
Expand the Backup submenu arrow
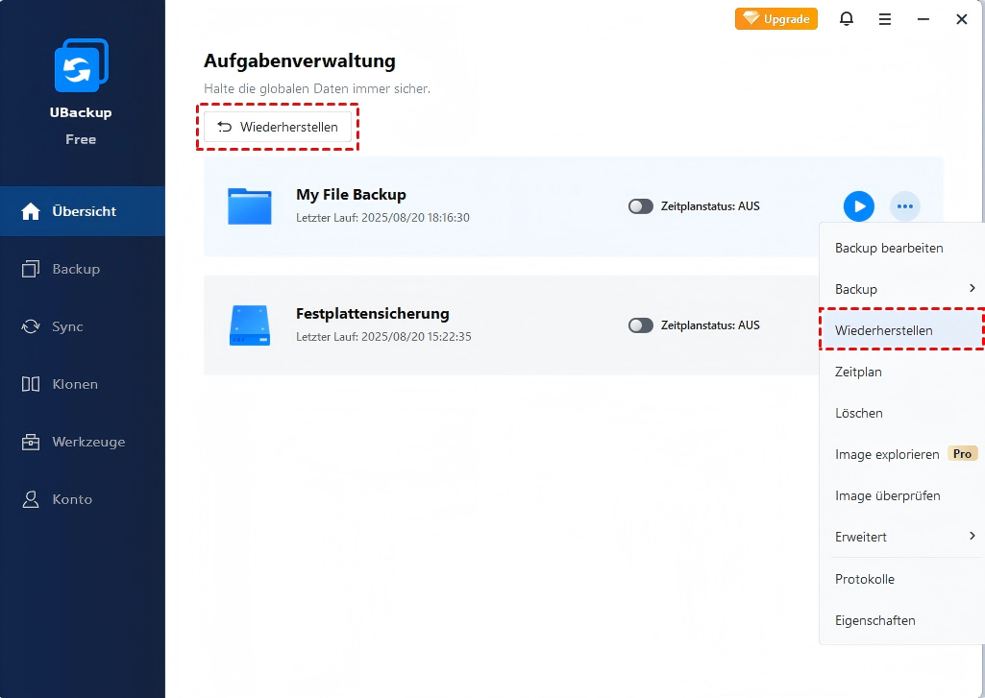972,288
